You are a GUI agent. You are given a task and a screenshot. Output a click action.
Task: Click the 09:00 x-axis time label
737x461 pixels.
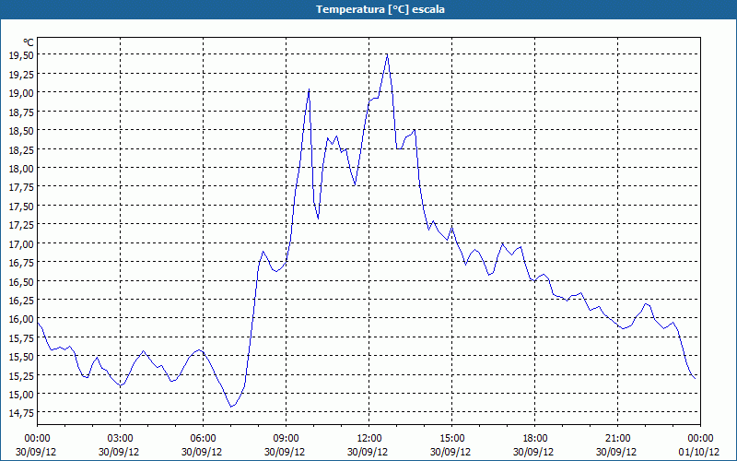tap(287, 438)
